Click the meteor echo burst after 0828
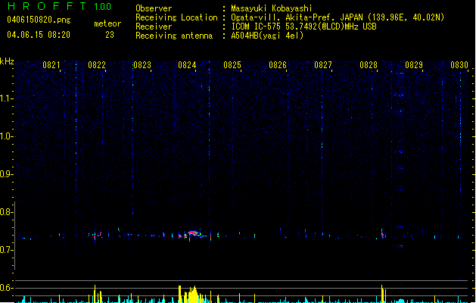The width and height of the screenshot is (476, 303). 383,234
